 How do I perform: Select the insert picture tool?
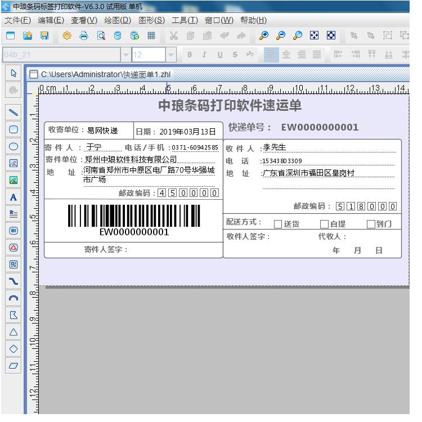click(14, 163)
